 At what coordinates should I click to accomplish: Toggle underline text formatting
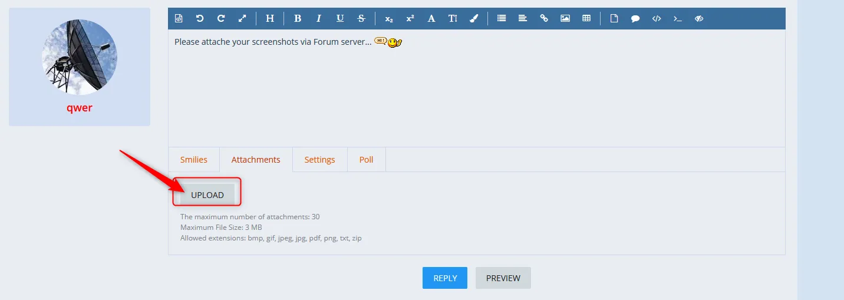[340, 18]
